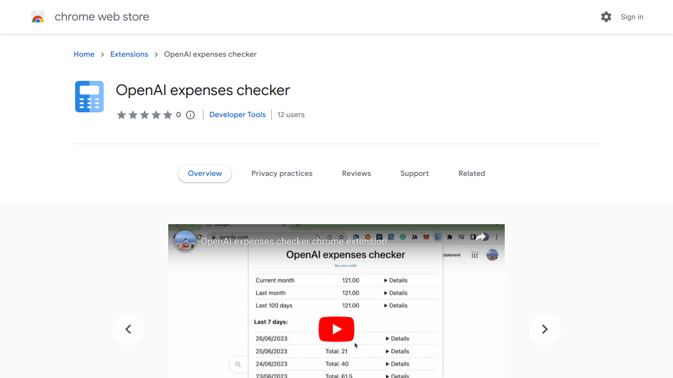Click the five-star rating display
The width and height of the screenshot is (673, 378).
point(145,115)
